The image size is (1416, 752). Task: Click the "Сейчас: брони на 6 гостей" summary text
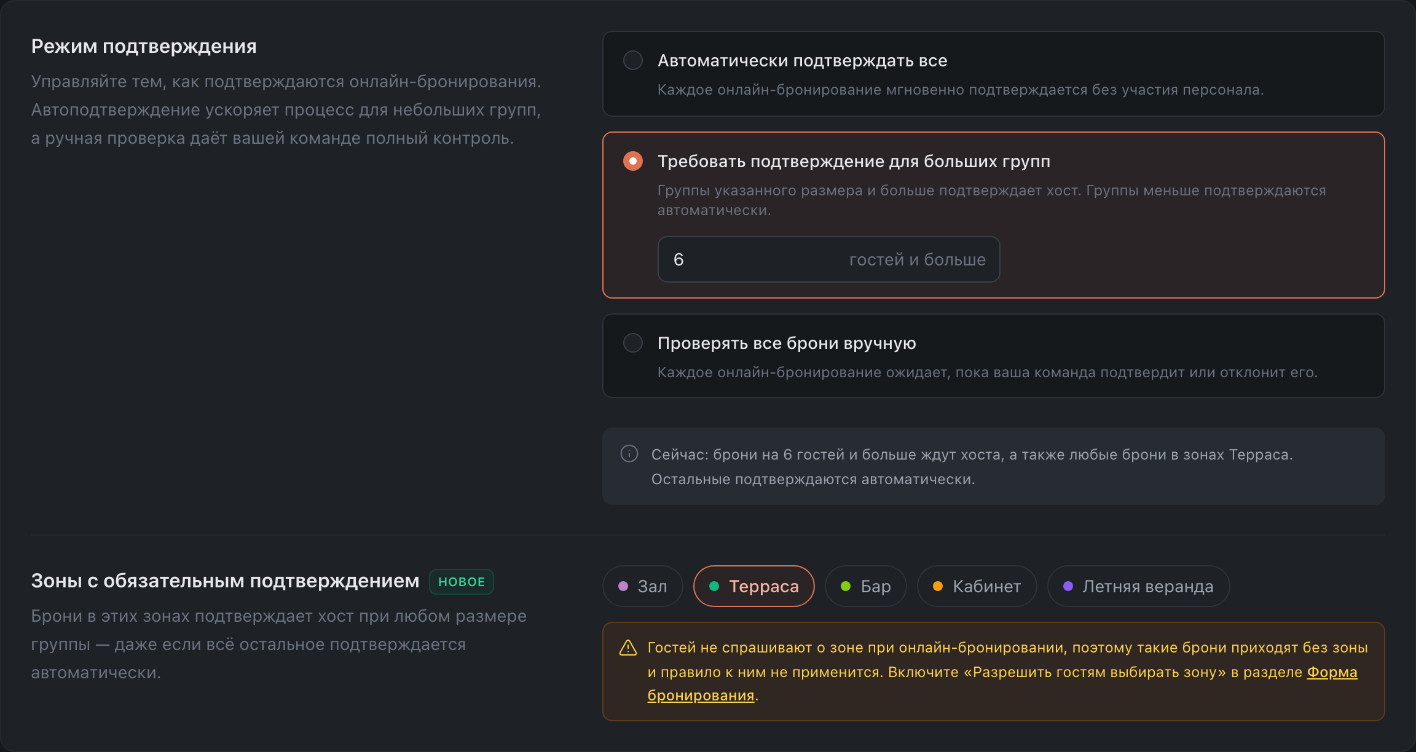click(x=972, y=467)
